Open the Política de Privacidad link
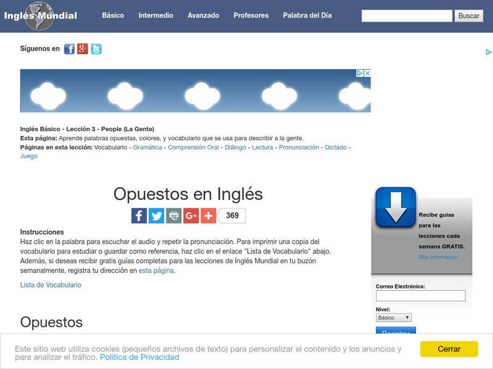493x369 pixels. pyautogui.click(x=139, y=357)
